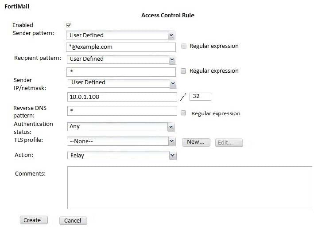The height and width of the screenshot is (227, 314).
Task: Click inside the Comments text area
Action: point(190,188)
